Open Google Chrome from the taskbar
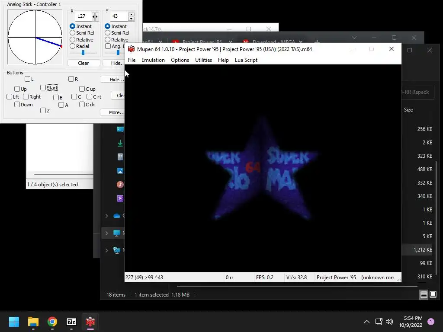 52,322
